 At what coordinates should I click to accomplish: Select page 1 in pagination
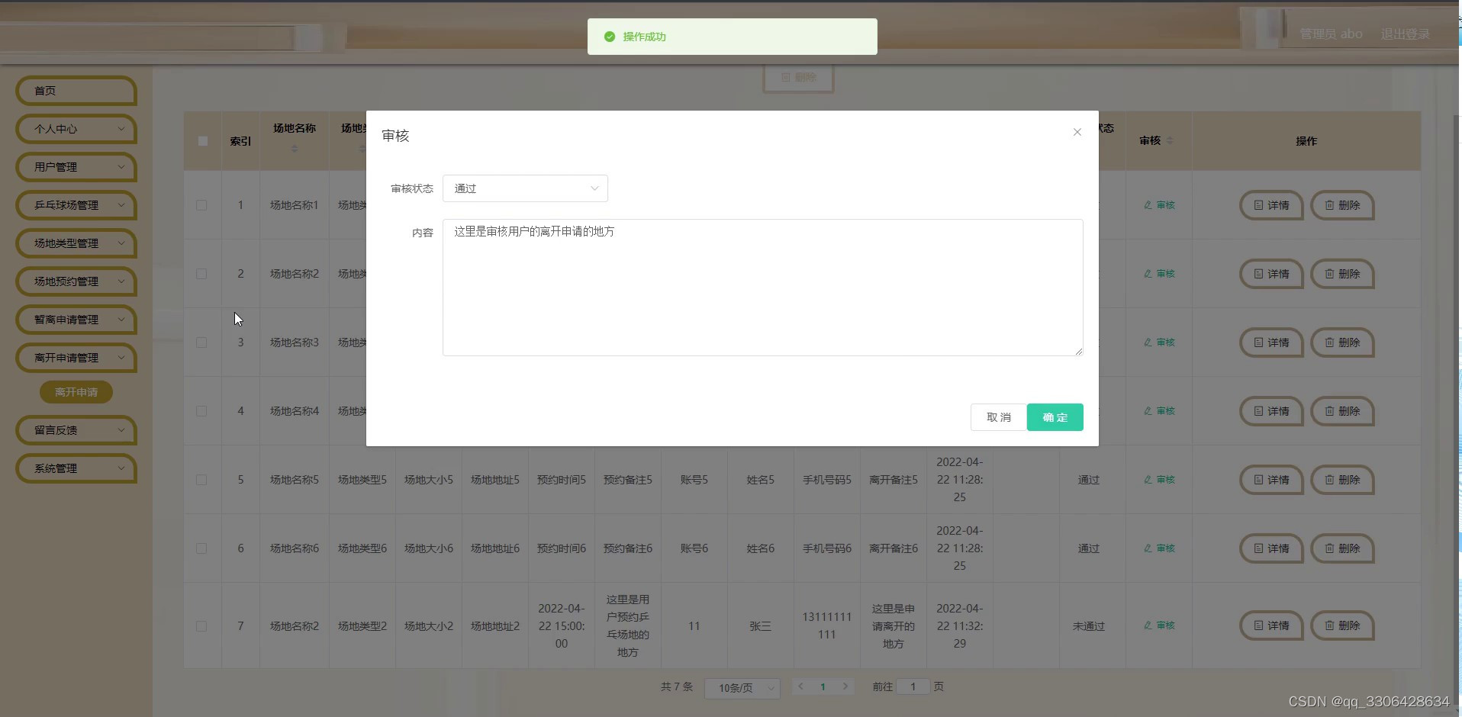823,686
